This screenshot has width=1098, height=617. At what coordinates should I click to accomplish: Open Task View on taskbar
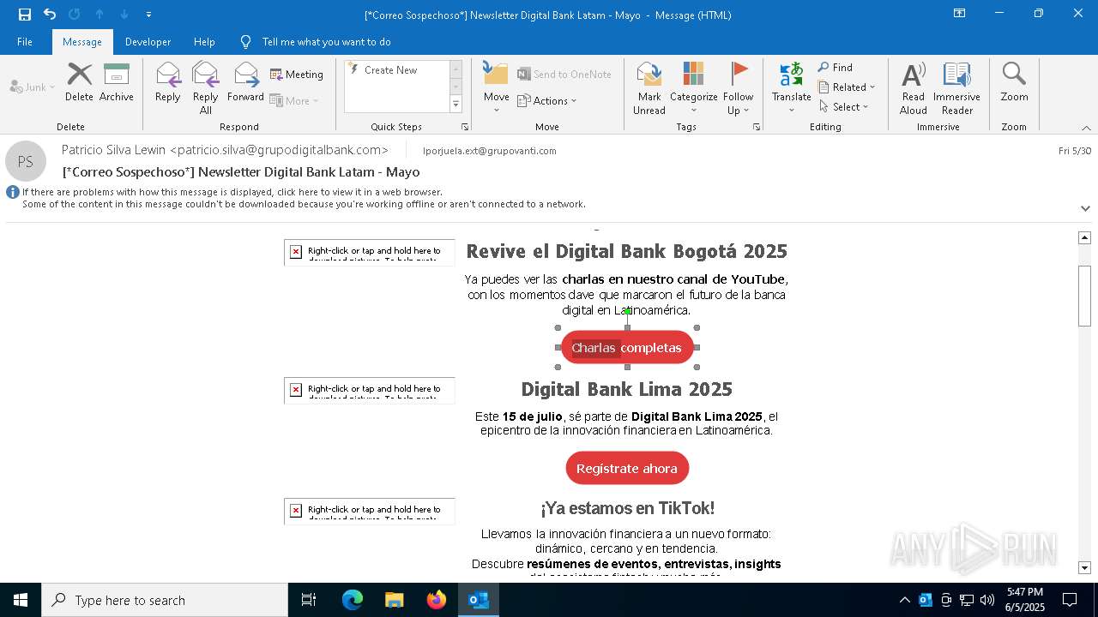(309, 600)
